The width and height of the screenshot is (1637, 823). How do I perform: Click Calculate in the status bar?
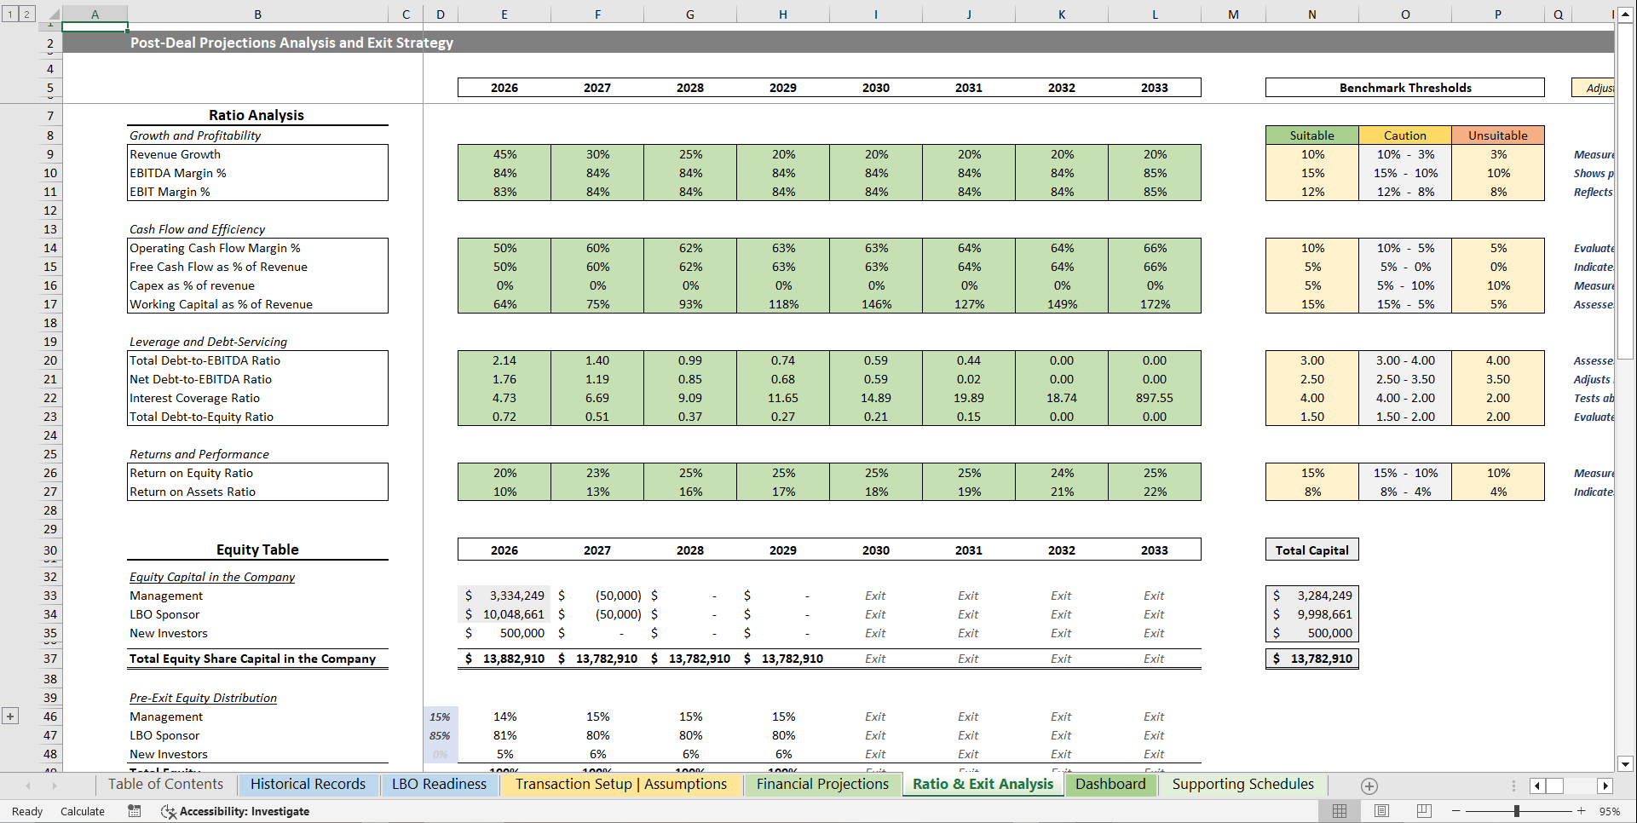(83, 811)
